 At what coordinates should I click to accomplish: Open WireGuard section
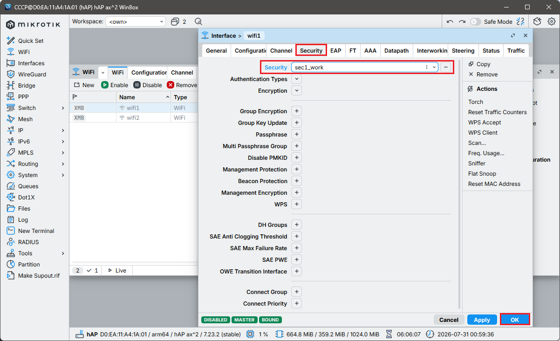pyautogui.click(x=32, y=74)
